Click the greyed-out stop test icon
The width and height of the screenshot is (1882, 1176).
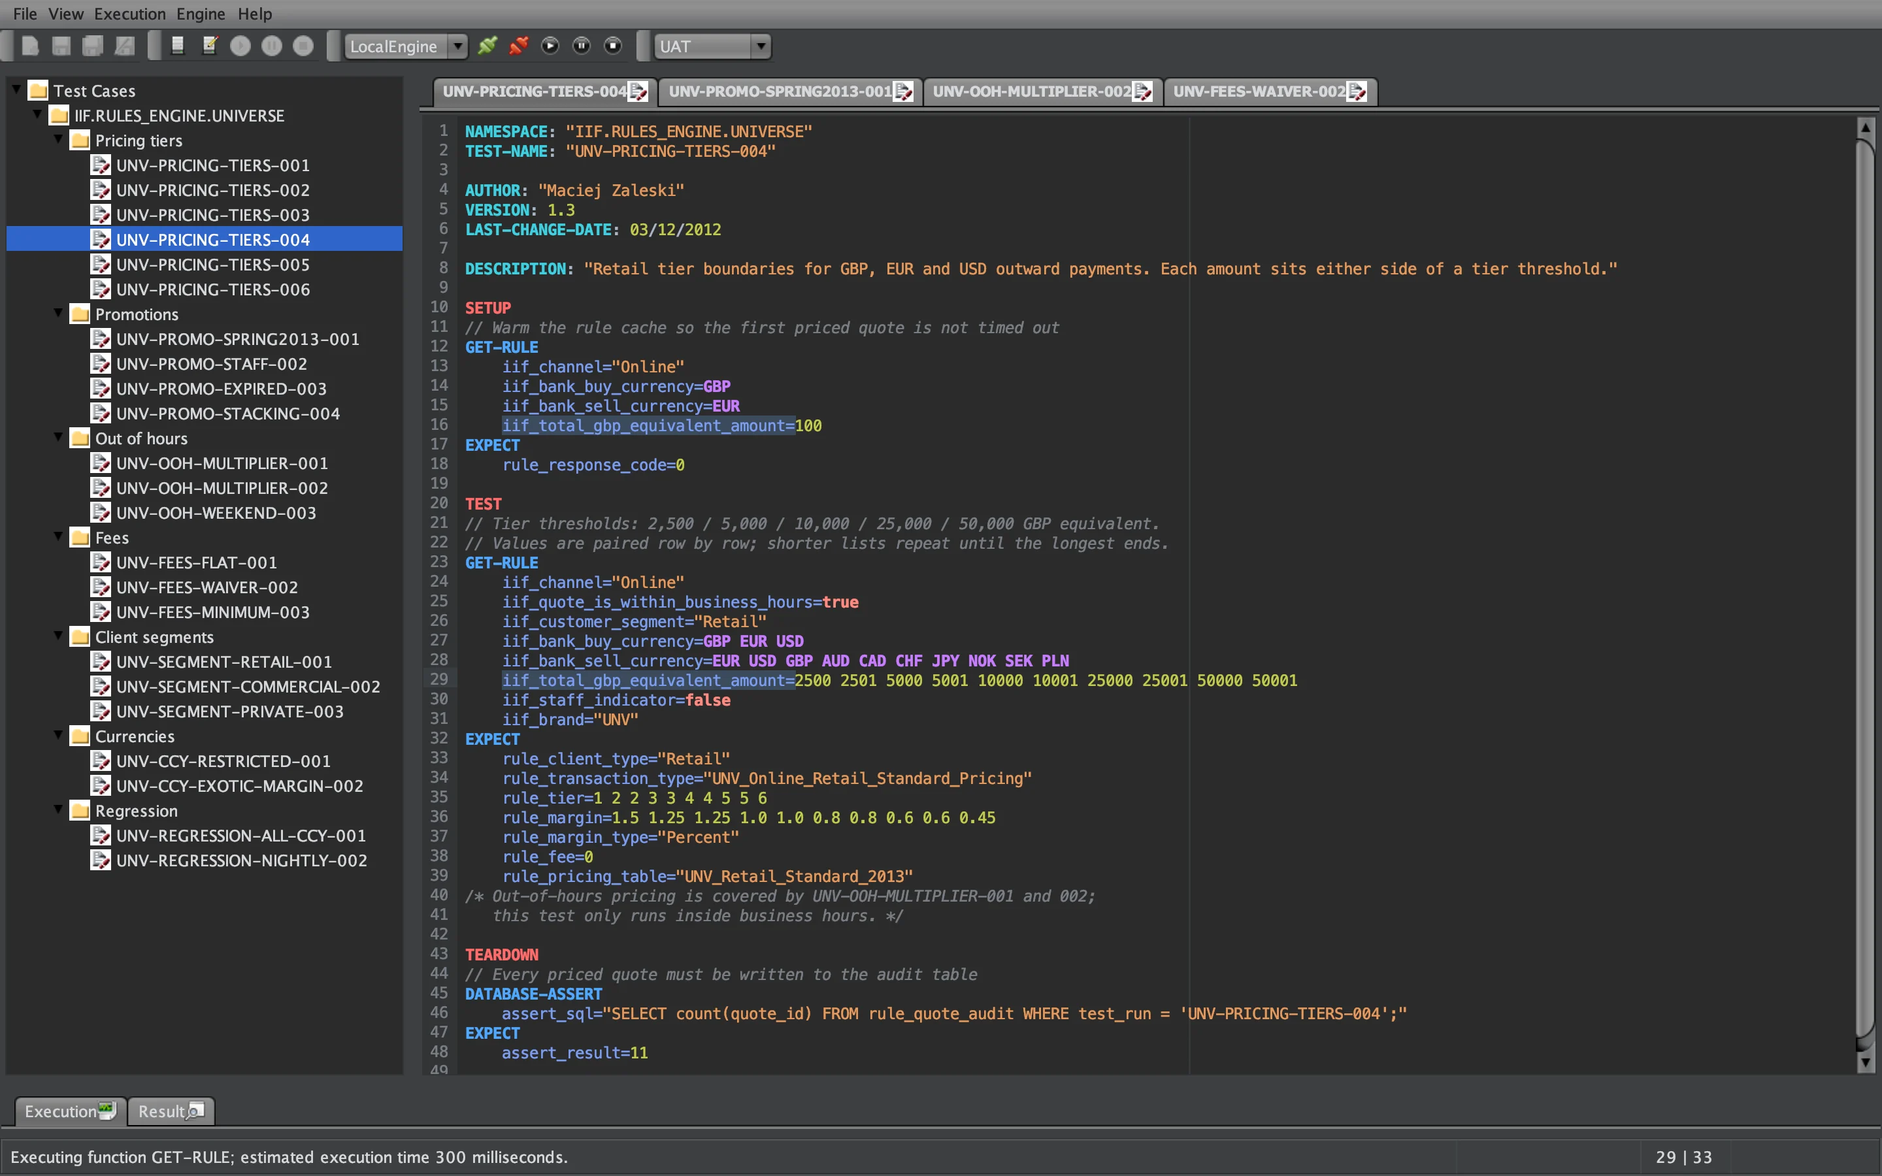coord(303,46)
